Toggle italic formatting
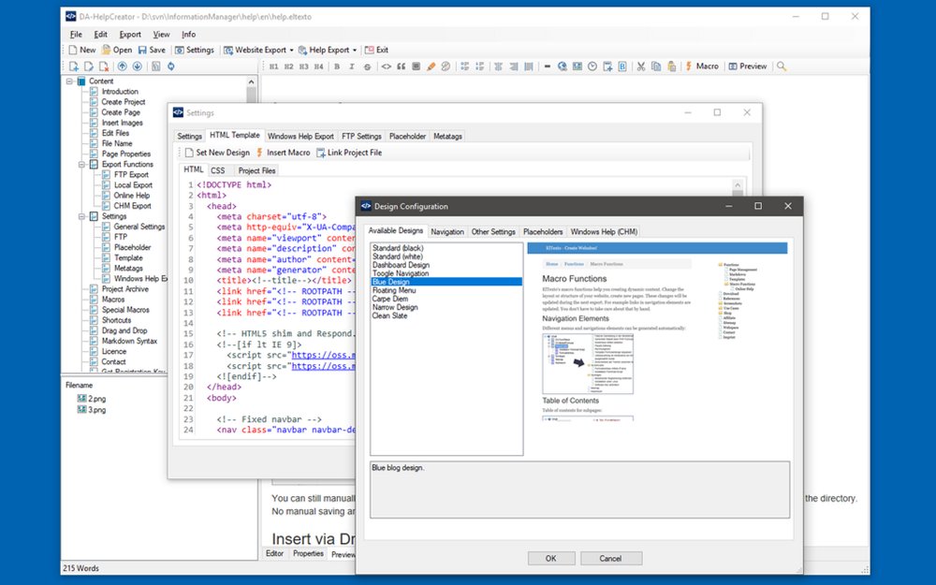The height and width of the screenshot is (585, 936). (352, 66)
